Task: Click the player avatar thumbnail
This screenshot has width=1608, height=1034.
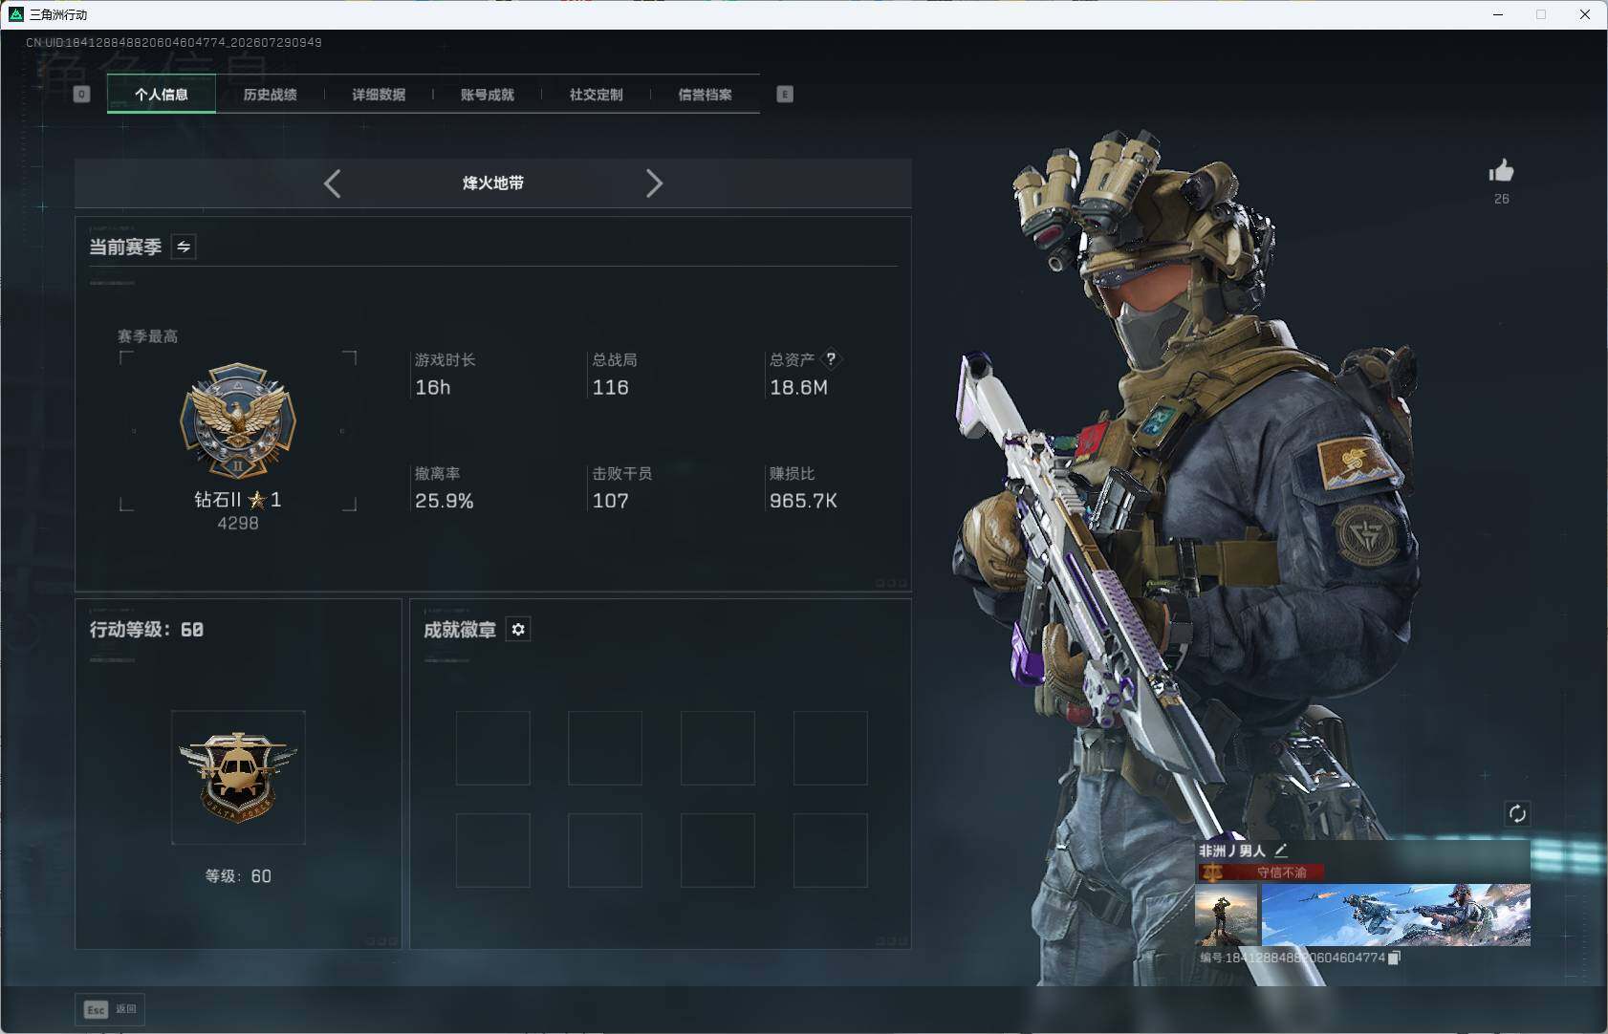Action: tap(1226, 915)
